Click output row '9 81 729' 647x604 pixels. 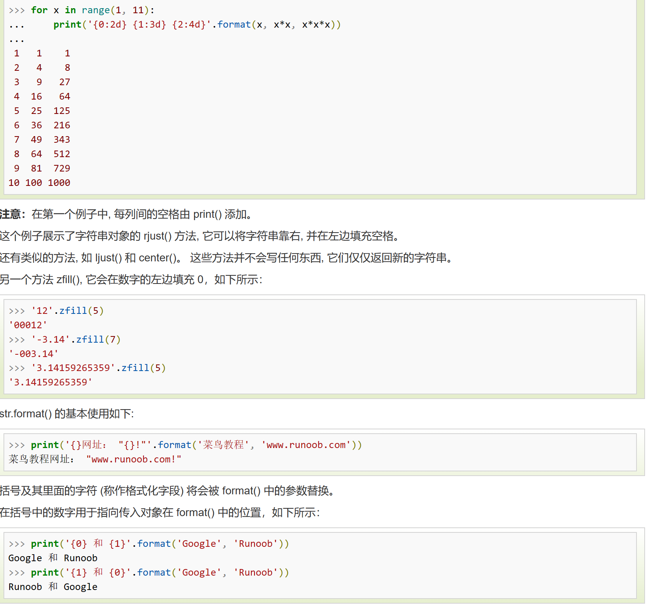(x=42, y=168)
